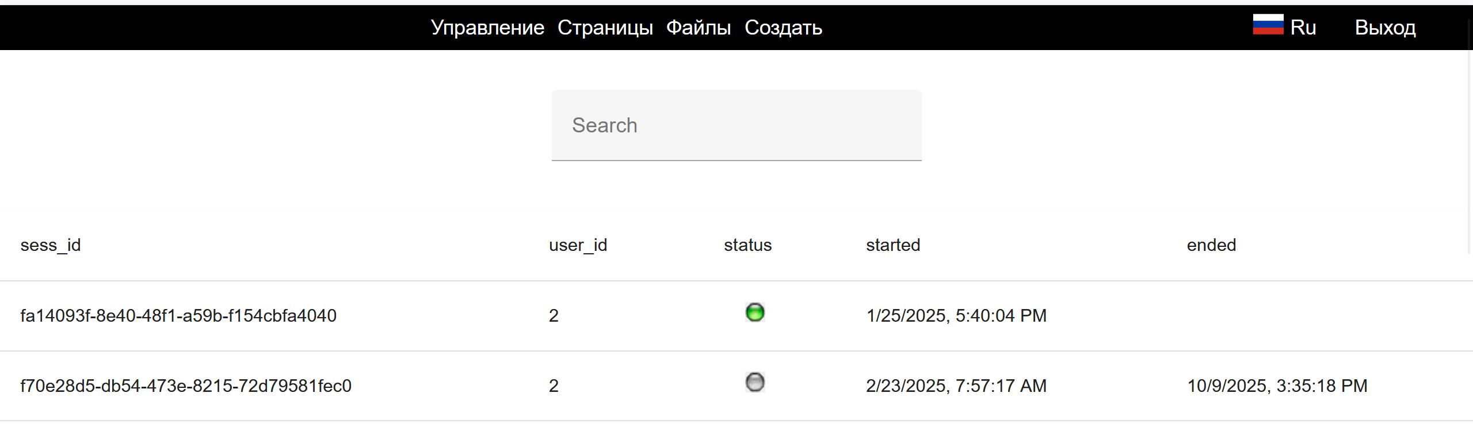The image size is (1473, 427).
Task: Open the Страницы menu item
Action: tap(605, 28)
